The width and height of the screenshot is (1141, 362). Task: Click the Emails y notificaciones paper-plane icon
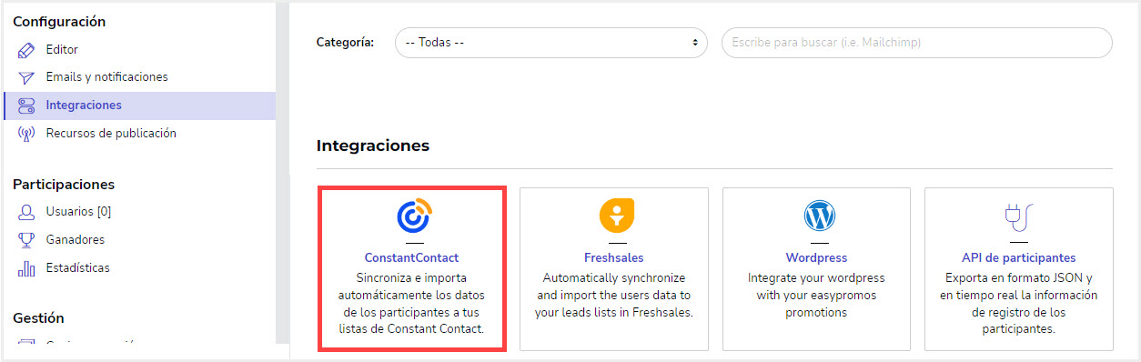click(26, 78)
